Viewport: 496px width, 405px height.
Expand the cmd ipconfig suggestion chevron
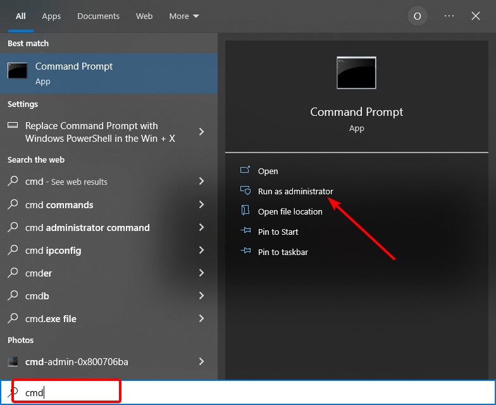tap(201, 251)
